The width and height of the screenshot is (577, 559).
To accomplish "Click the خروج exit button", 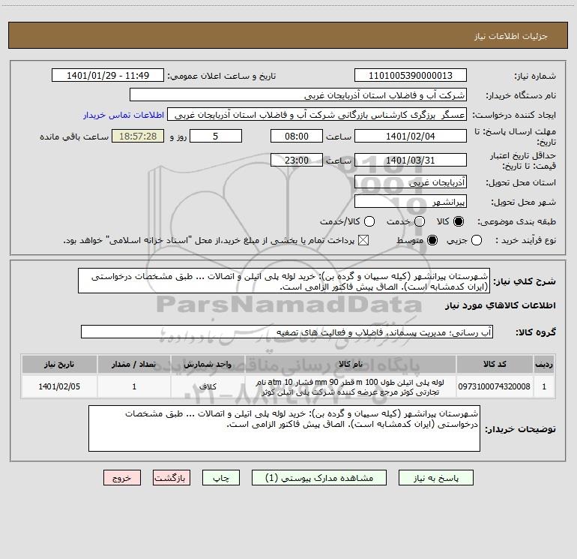I will point(122,478).
